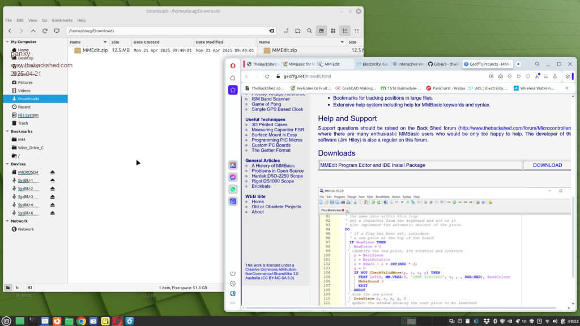The width and height of the screenshot is (580, 326).
Task: Go up to the parent folder
Action: click(33, 31)
